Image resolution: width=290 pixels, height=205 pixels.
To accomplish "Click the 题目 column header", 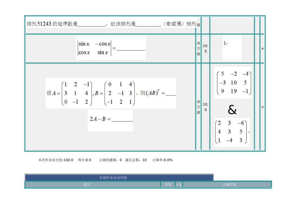I will point(93,185).
